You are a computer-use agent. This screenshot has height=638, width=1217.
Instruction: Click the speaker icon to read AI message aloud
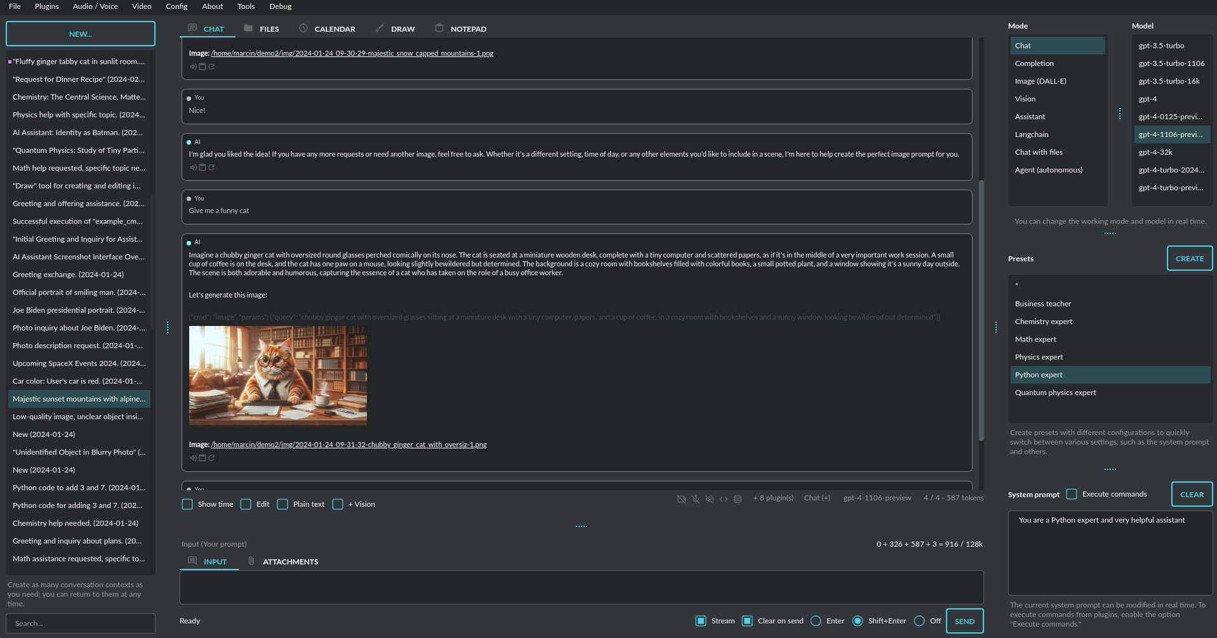tap(194, 167)
